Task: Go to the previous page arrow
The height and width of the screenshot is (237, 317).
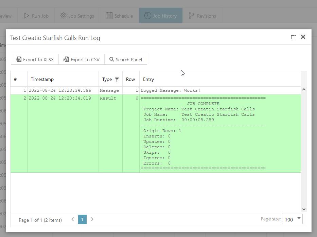Action: click(x=72, y=219)
